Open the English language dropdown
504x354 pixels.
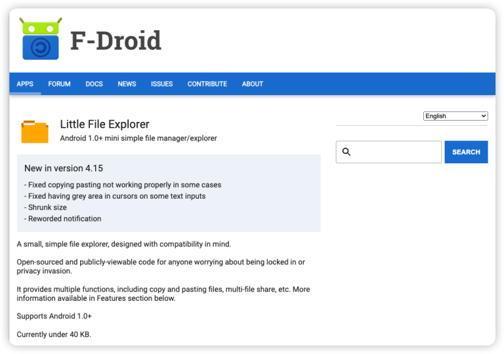coord(455,116)
